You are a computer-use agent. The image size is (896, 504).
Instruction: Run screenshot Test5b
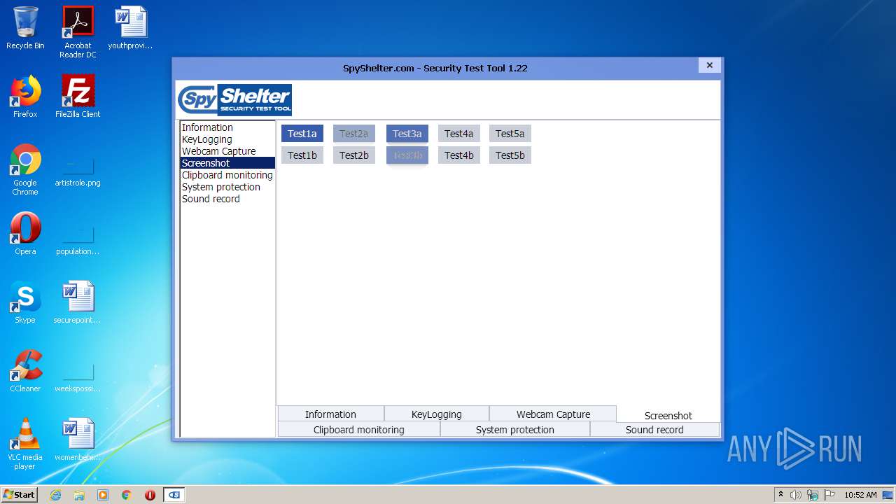(x=510, y=155)
